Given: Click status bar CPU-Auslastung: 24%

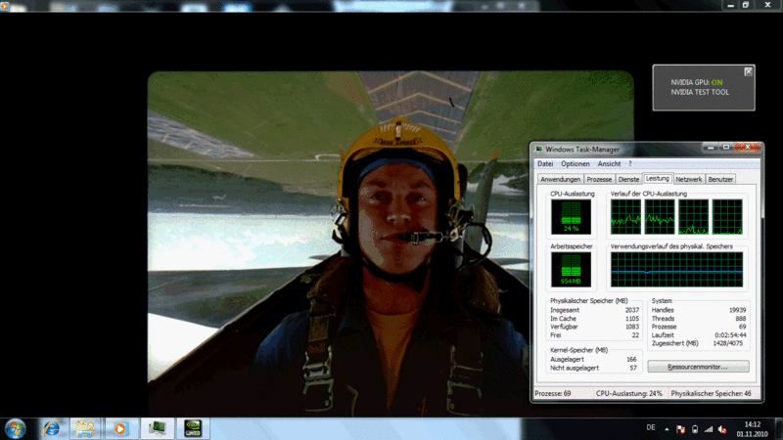Looking at the screenshot, I should 629,394.
